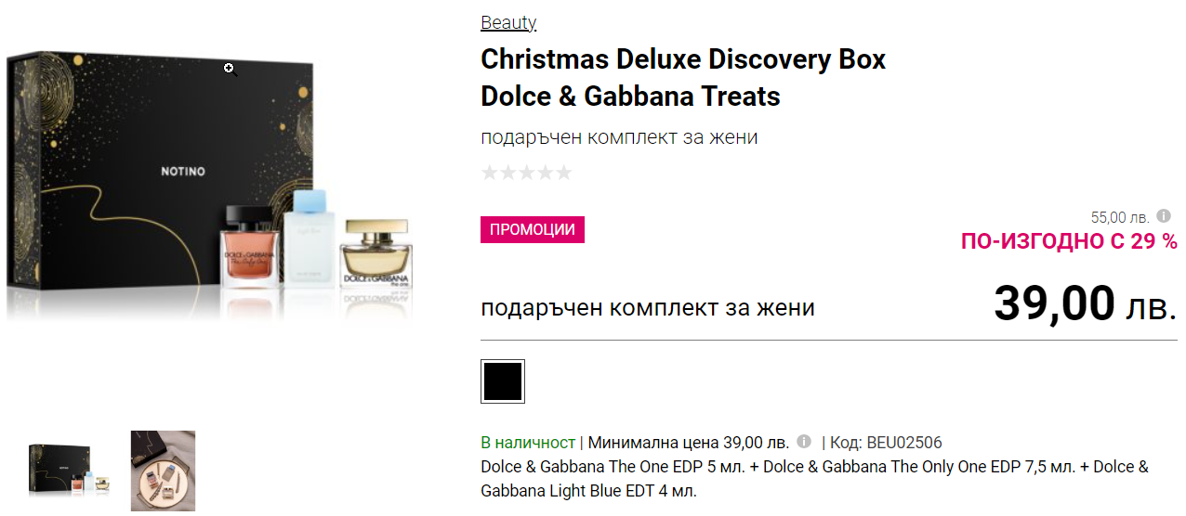Show the first gift box thumbnail
1186x516 pixels.
pos(70,471)
